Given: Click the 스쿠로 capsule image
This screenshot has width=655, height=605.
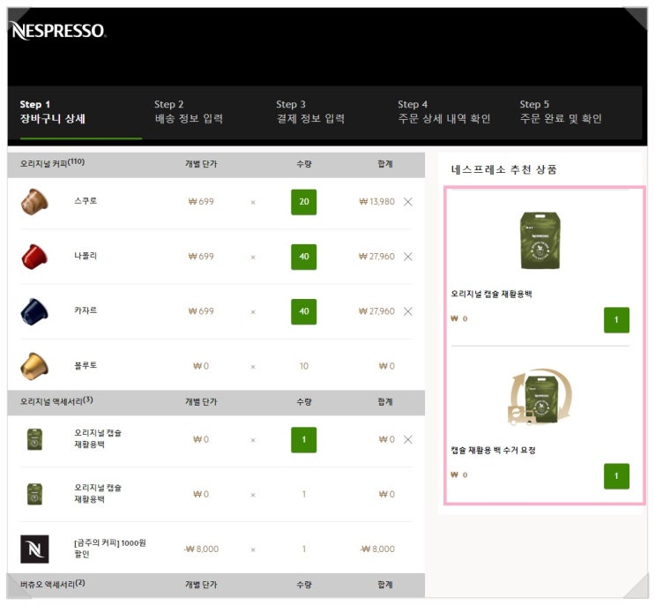Looking at the screenshot, I should click(x=34, y=202).
